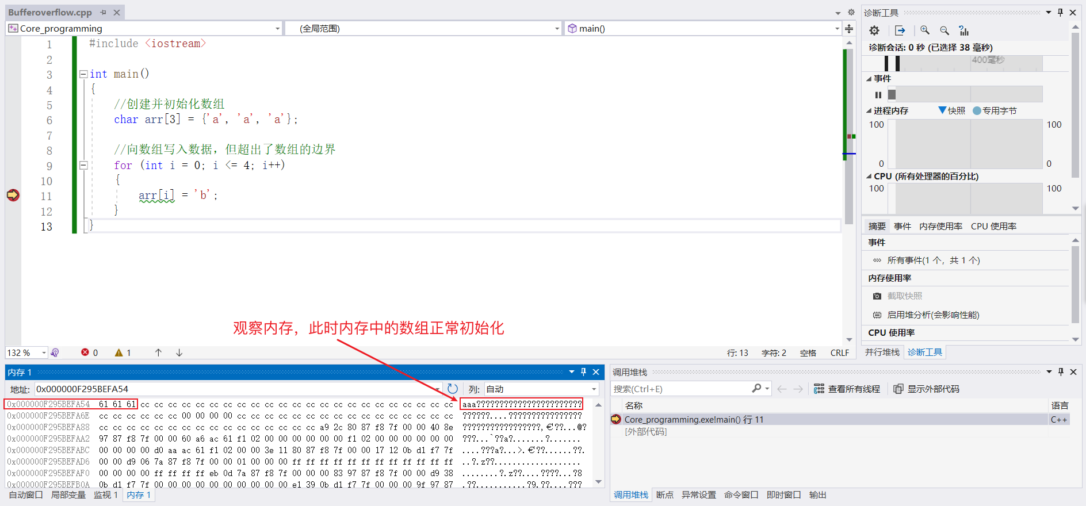The height and width of the screenshot is (506, 1086).
Task: Click the diagnostic tools export icon
Action: (900, 30)
